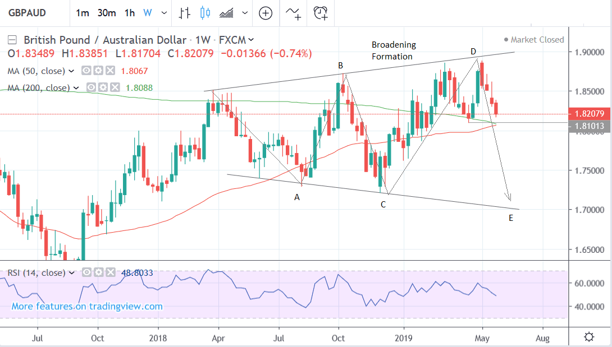The height and width of the screenshot is (347, 612).
Task: Hide the MA (50, close) indicator
Action: [x=86, y=71]
